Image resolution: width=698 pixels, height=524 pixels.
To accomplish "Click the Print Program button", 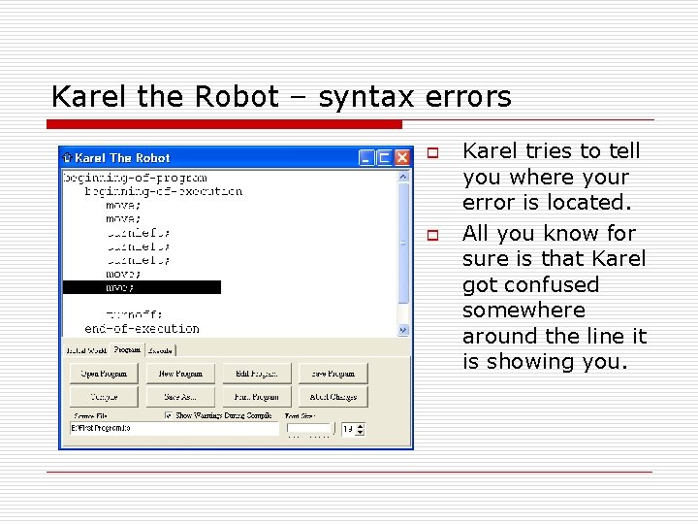I will (257, 397).
